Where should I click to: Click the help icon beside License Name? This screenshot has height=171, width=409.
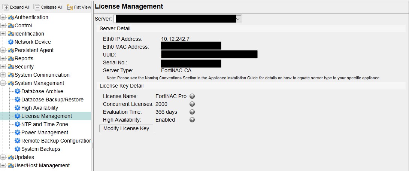point(192,96)
